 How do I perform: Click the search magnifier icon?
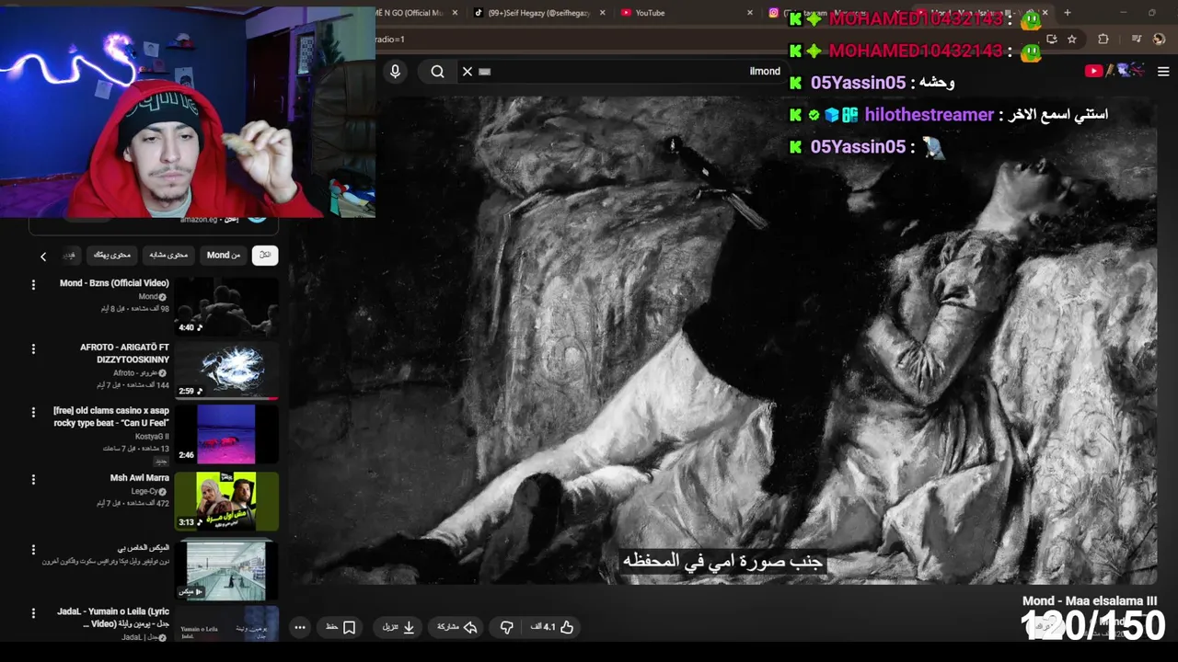pos(438,71)
